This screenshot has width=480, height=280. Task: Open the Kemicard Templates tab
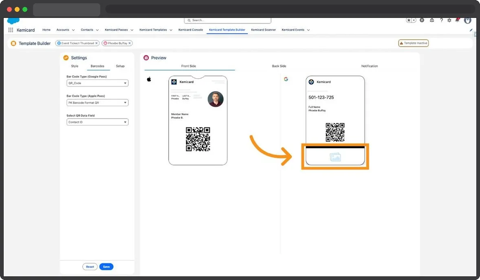click(153, 30)
